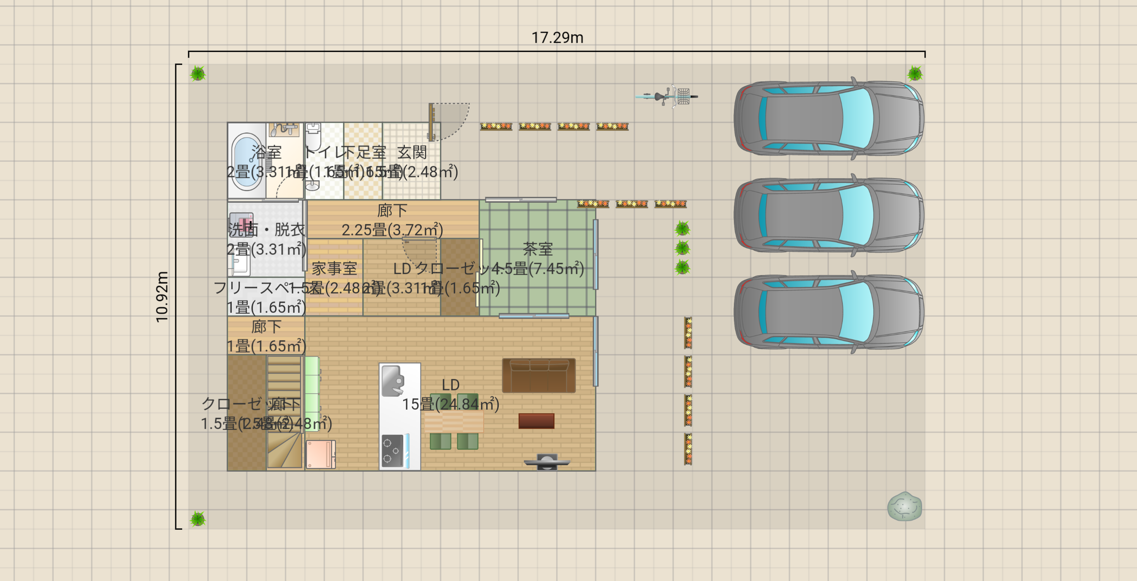The height and width of the screenshot is (581, 1137).
Task: Select the topmost parked car
Action: tap(829, 118)
